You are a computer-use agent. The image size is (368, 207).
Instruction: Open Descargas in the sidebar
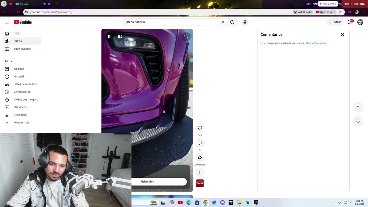click(x=22, y=115)
